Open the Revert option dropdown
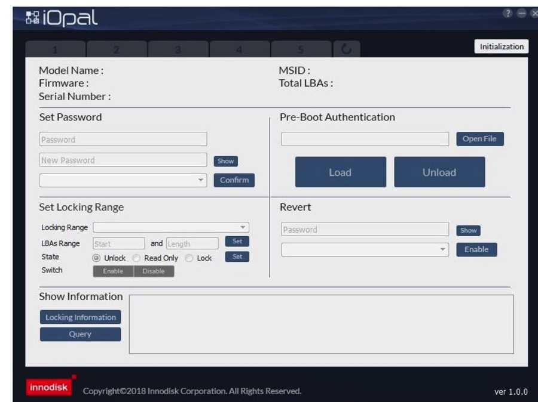The height and width of the screenshot is (402, 538). [x=365, y=250]
